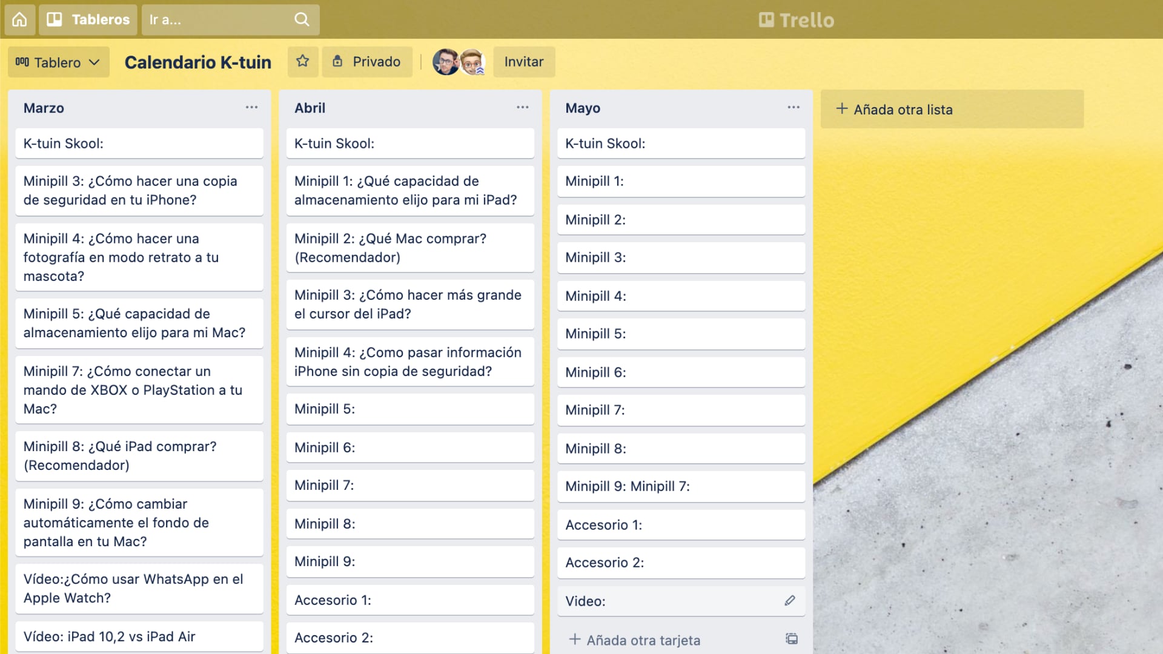
Task: Open Minipill 3 card in Mayo
Action: (x=681, y=257)
